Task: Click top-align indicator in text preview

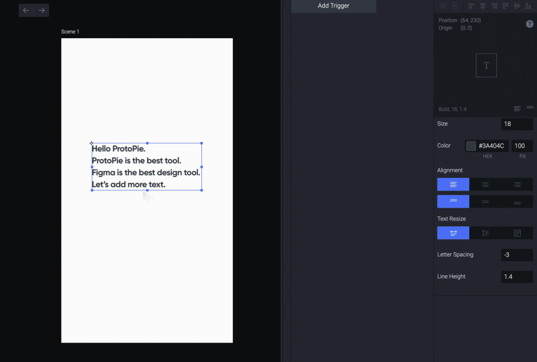Action: (x=530, y=108)
